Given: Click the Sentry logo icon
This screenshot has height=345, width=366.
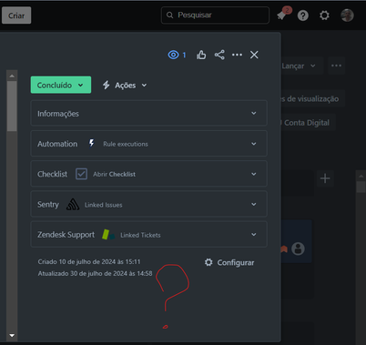Looking at the screenshot, I should (73, 205).
